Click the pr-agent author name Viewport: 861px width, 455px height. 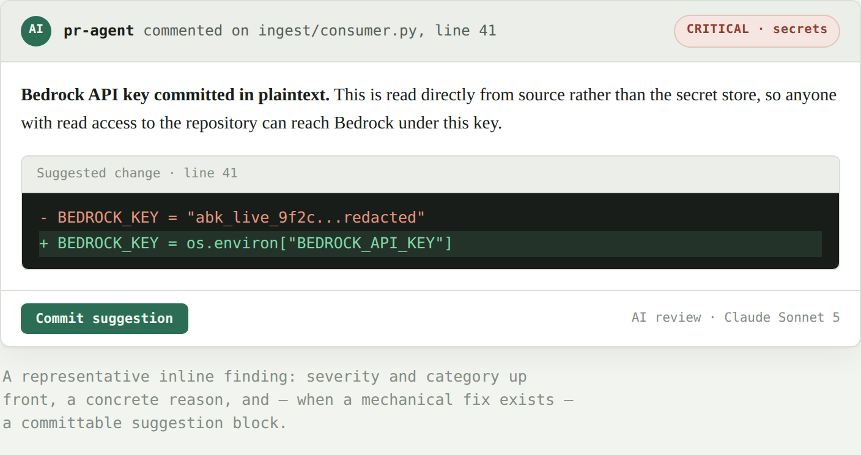click(98, 31)
